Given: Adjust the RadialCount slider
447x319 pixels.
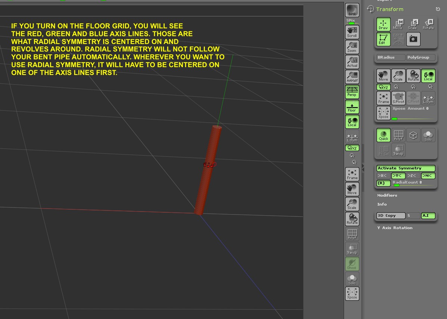Looking at the screenshot, I should (x=414, y=183).
